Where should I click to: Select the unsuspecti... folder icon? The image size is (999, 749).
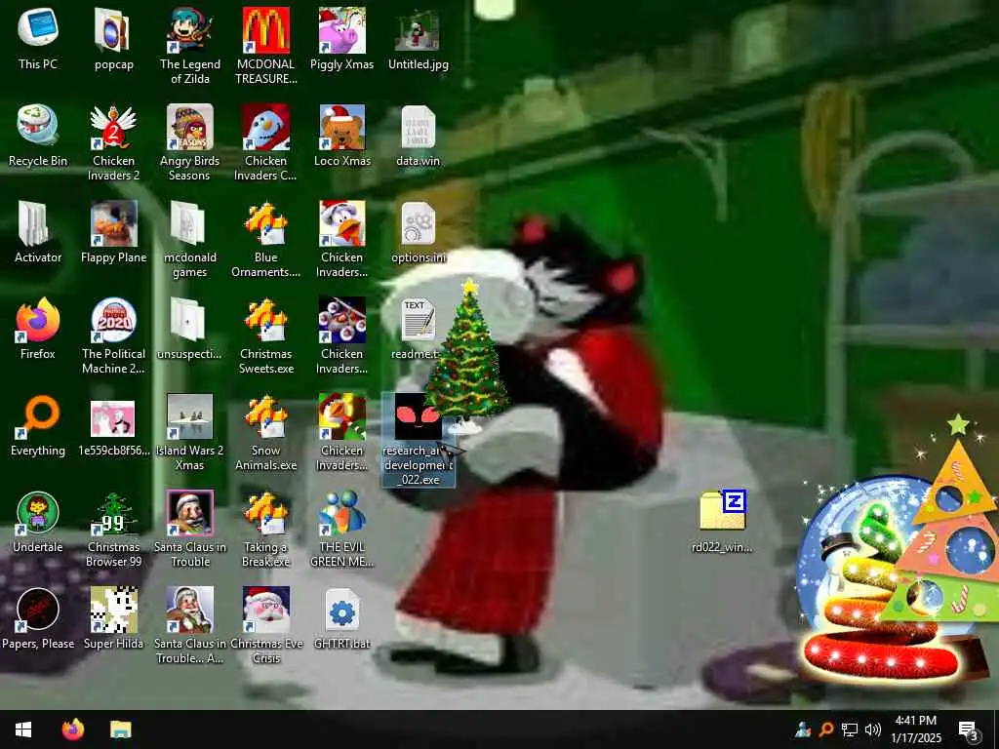190,328
